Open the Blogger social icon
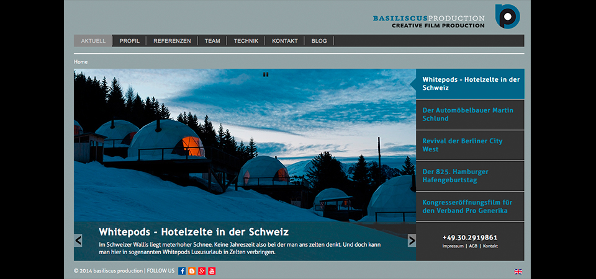The width and height of the screenshot is (596, 279). click(192, 271)
